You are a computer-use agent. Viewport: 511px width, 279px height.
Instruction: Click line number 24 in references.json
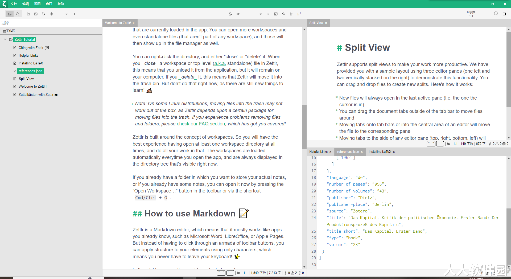314,218
